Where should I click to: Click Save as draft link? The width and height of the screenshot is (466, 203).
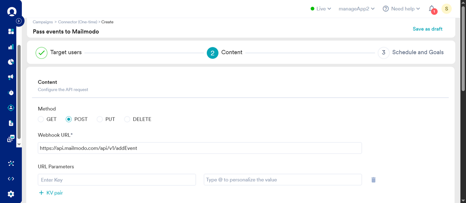[x=427, y=29]
